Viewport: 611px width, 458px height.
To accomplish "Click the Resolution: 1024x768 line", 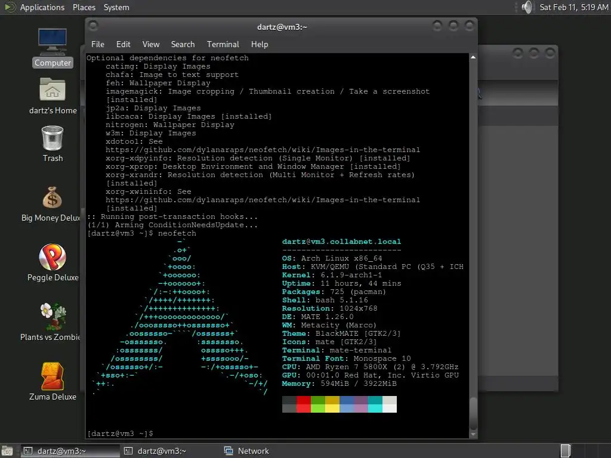I will [x=329, y=308].
